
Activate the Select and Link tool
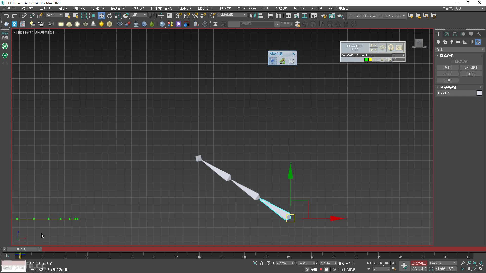[24, 16]
